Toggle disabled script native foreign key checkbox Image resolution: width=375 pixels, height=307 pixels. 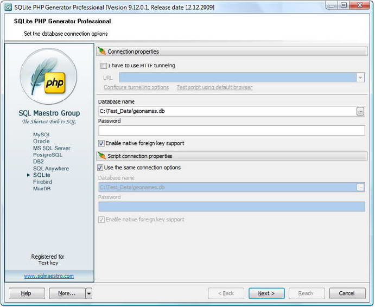101,220
